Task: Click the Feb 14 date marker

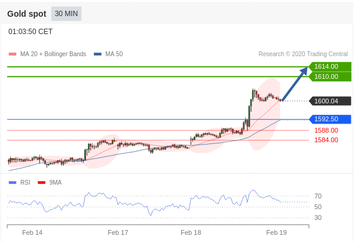Action: coord(32,232)
